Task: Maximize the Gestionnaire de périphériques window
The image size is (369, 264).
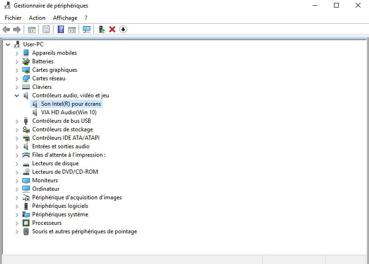Action: pos(336,5)
